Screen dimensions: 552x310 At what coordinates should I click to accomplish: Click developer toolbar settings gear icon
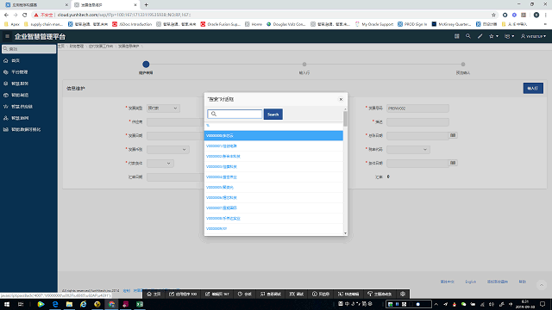pyautogui.click(x=403, y=294)
